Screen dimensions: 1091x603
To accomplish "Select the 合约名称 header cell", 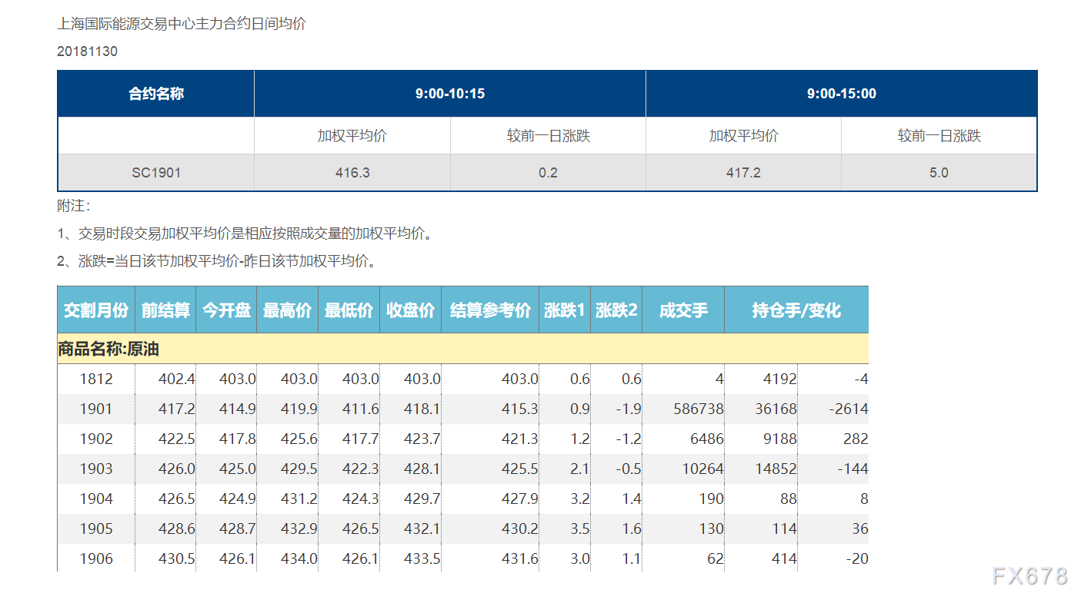I will click(x=156, y=94).
